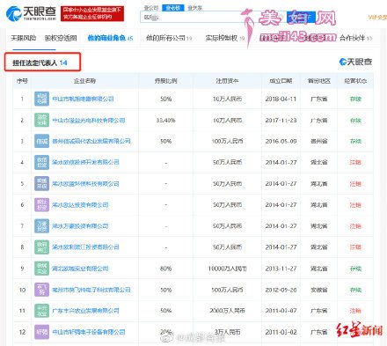Click the 安徽省 province cell

[319, 290]
